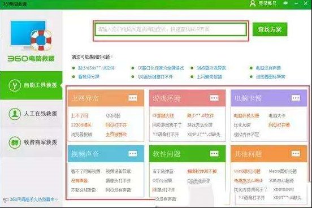Screen dimensions: 312x208
Task: Click the user account icon in the title bar
Action: point(253,3)
